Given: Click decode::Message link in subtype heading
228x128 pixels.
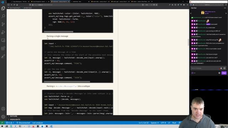Looking at the screenshot, I should (66, 86).
